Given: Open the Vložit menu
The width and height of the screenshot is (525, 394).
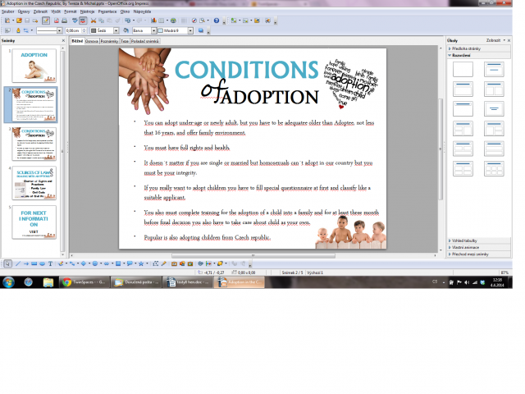Looking at the screenshot, I should pos(56,11).
